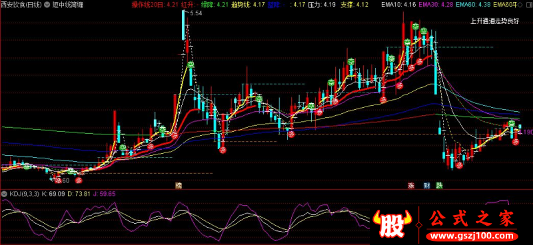The width and height of the screenshot is (533, 245).
Task: Select the 操作线20日 indicator label
Action: pyautogui.click(x=148, y=5)
